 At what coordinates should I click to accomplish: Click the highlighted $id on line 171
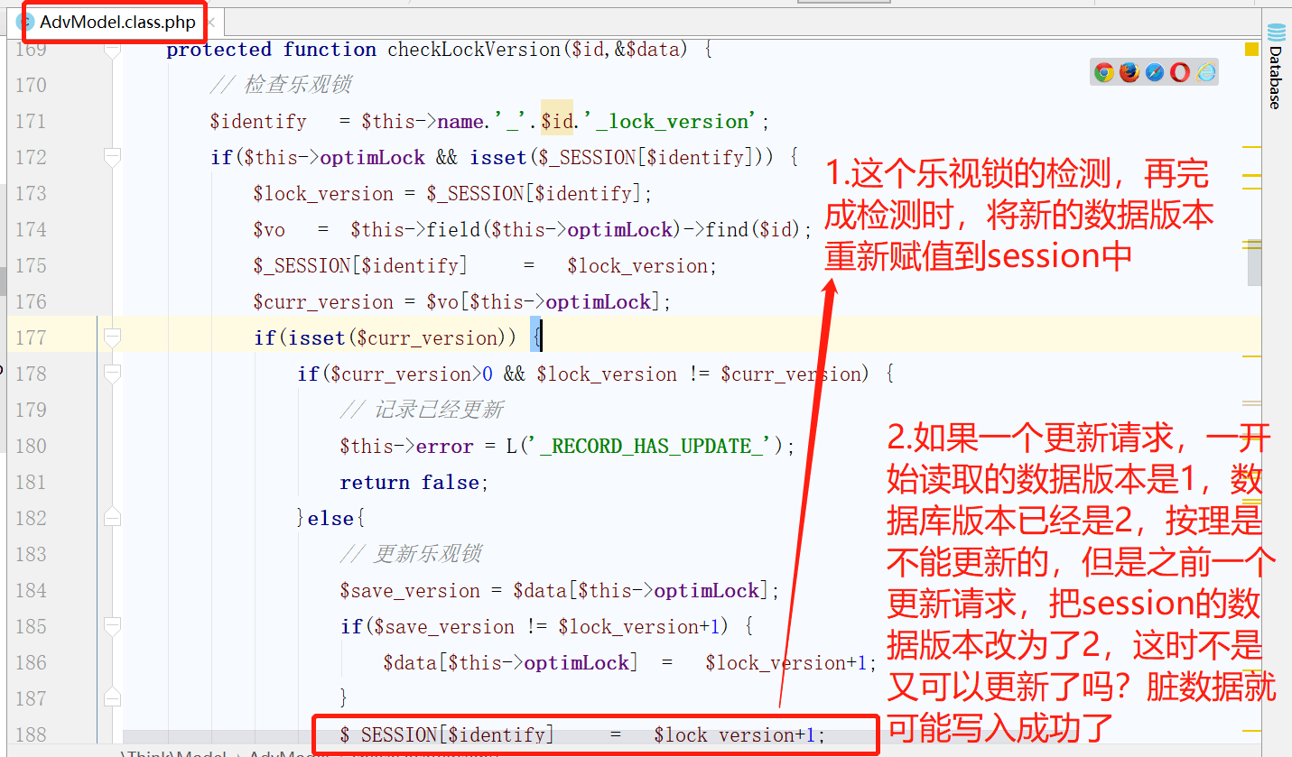point(556,121)
